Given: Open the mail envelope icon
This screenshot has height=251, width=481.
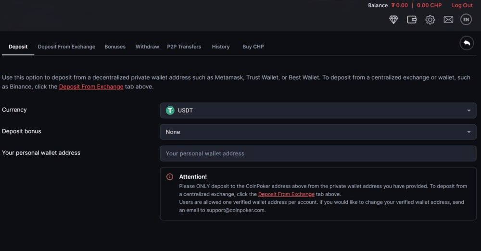Looking at the screenshot, I should (448, 20).
